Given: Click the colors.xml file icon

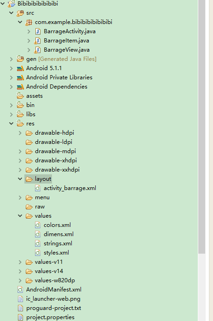Looking at the screenshot, I should pos(38,225).
